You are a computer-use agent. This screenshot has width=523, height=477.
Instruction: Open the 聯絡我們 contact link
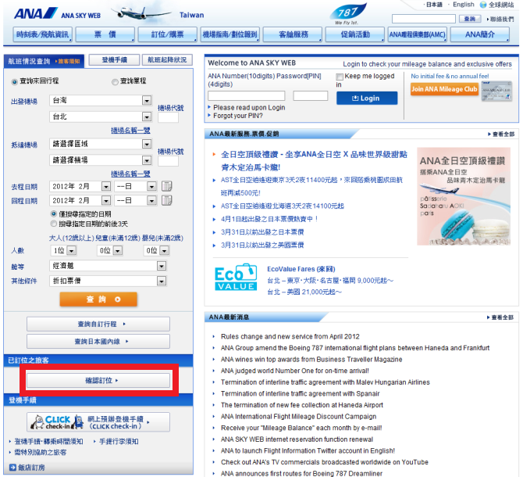tap(502, 19)
